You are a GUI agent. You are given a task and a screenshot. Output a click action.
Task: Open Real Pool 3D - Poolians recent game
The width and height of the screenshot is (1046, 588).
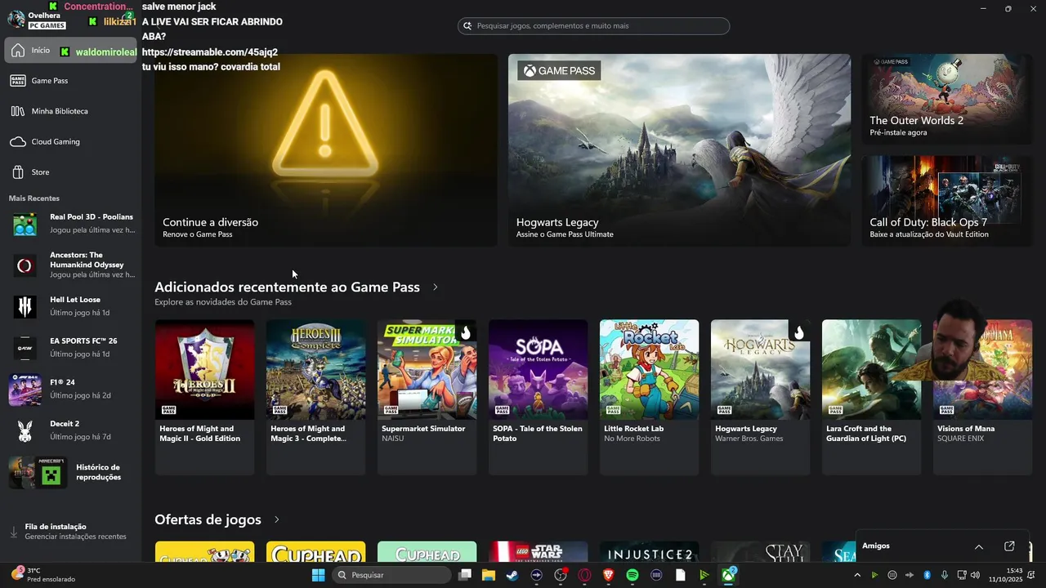(70, 224)
